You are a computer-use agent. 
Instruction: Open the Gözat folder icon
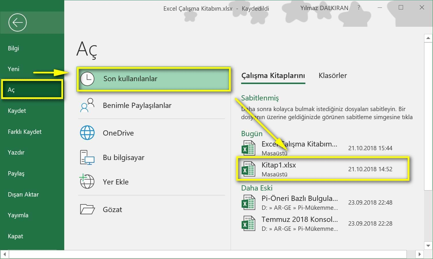[x=87, y=209]
